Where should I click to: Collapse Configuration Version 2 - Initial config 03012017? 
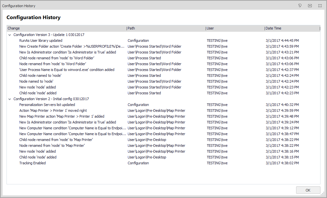coord(10,99)
